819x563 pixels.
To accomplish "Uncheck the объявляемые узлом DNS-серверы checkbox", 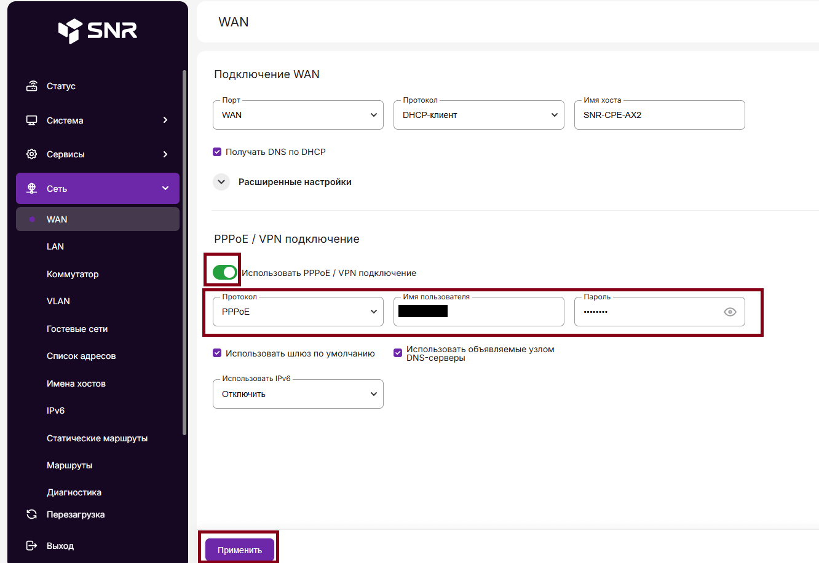I will (x=398, y=353).
